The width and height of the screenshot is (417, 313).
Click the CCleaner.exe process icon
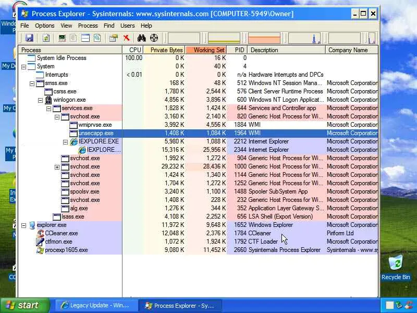pyautogui.click(x=40, y=233)
